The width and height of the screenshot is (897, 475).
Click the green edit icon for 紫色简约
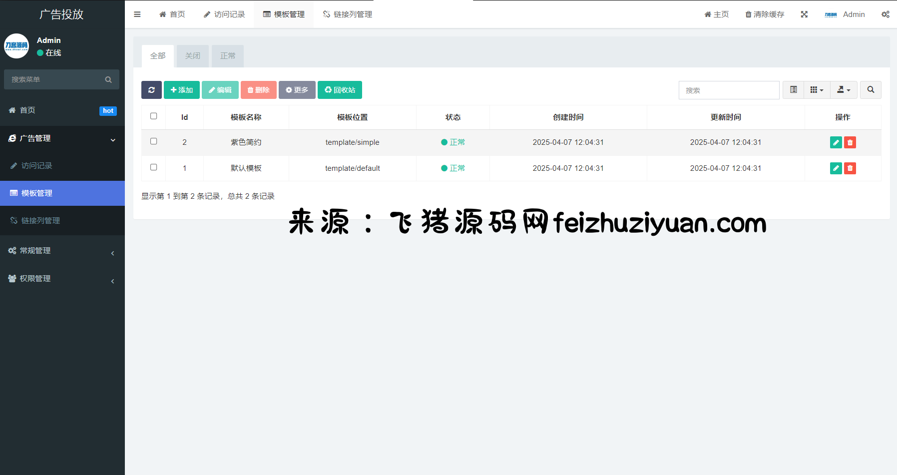pos(836,142)
